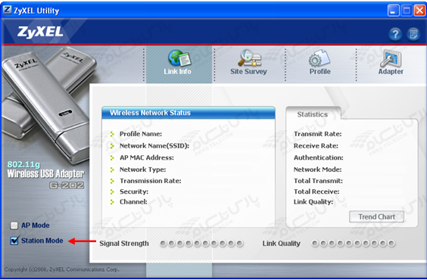
Task: Click the ZyXEL Utility title bar icon
Action: pyautogui.click(x=7, y=10)
